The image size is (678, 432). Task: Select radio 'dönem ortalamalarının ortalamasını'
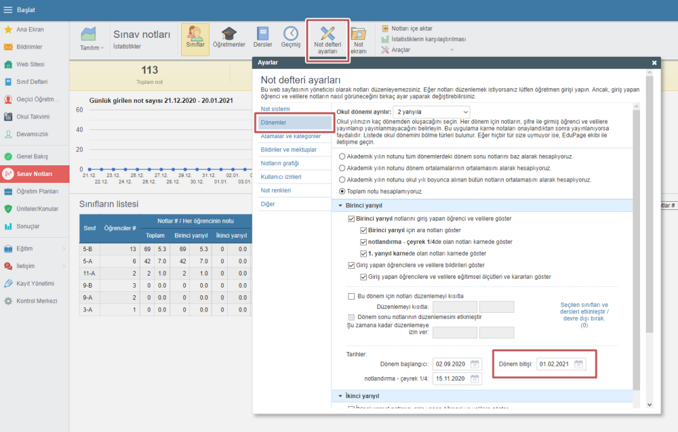point(342,168)
